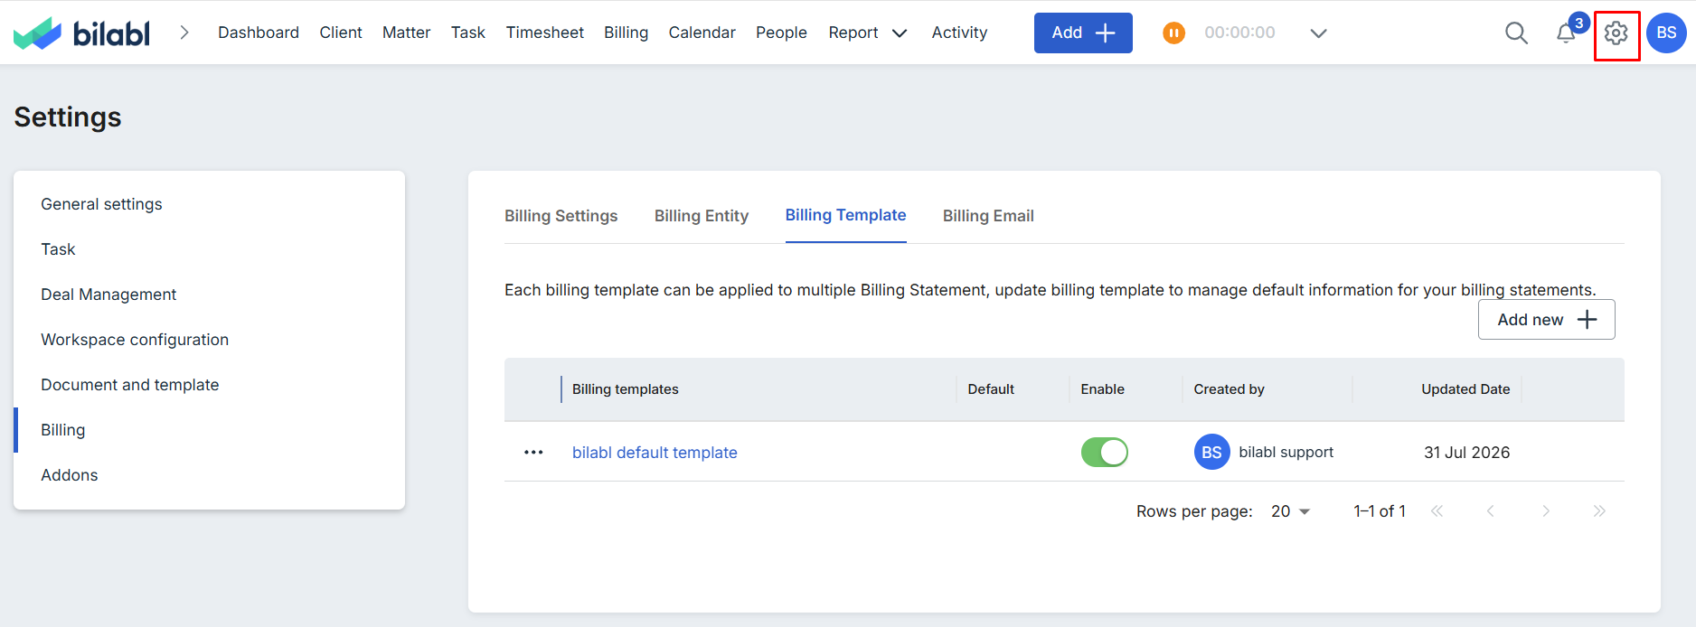Switch to the Billing Settings tab
The height and width of the screenshot is (627, 1696).
point(561,216)
